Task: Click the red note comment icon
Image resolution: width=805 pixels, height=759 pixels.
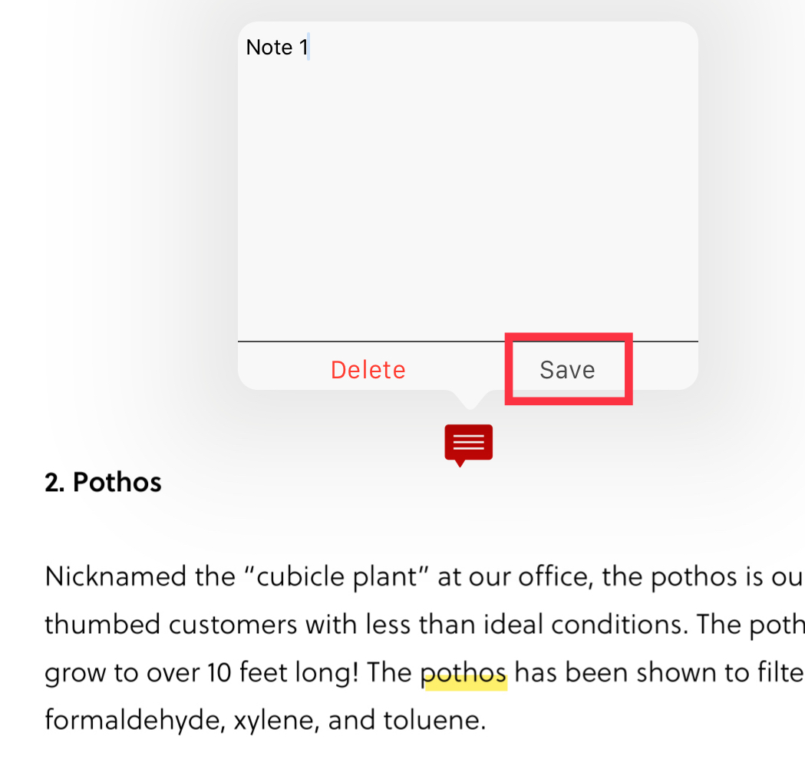Action: click(468, 444)
